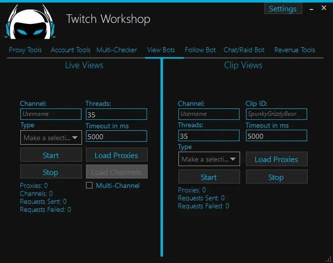This screenshot has height=263, width=333.
Task: Click the Clip Views heading
Action: tap(243, 65)
